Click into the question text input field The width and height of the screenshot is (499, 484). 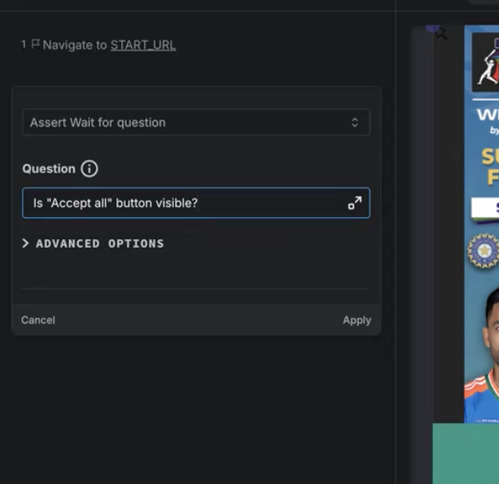tap(186, 203)
